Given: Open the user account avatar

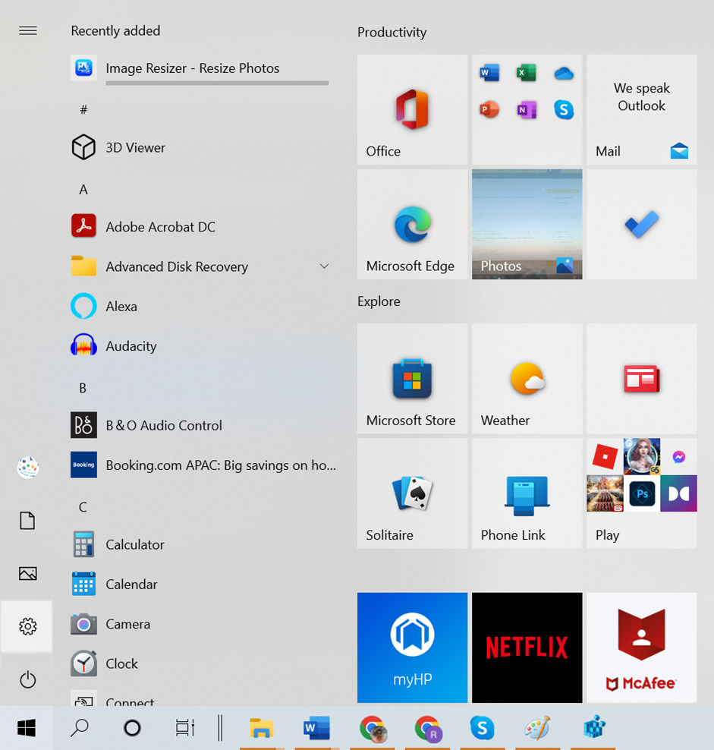Looking at the screenshot, I should [28, 468].
